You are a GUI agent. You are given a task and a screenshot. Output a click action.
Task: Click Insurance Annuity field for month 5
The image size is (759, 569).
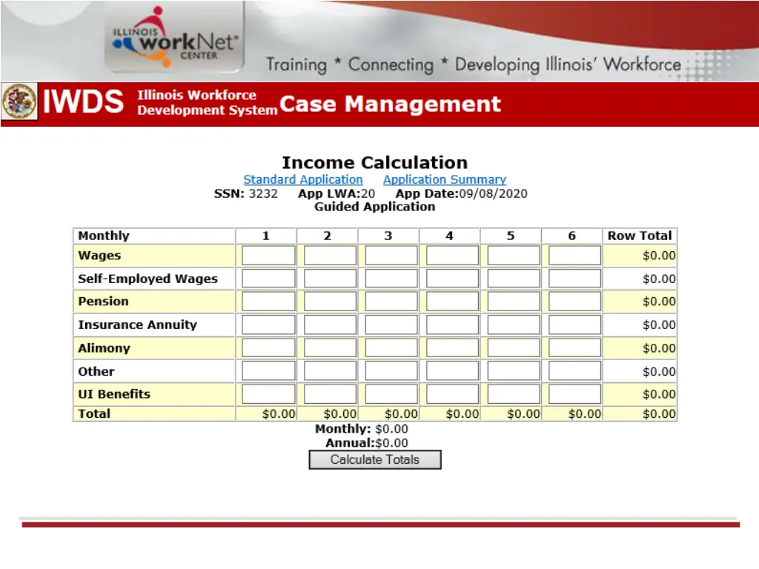[514, 325]
